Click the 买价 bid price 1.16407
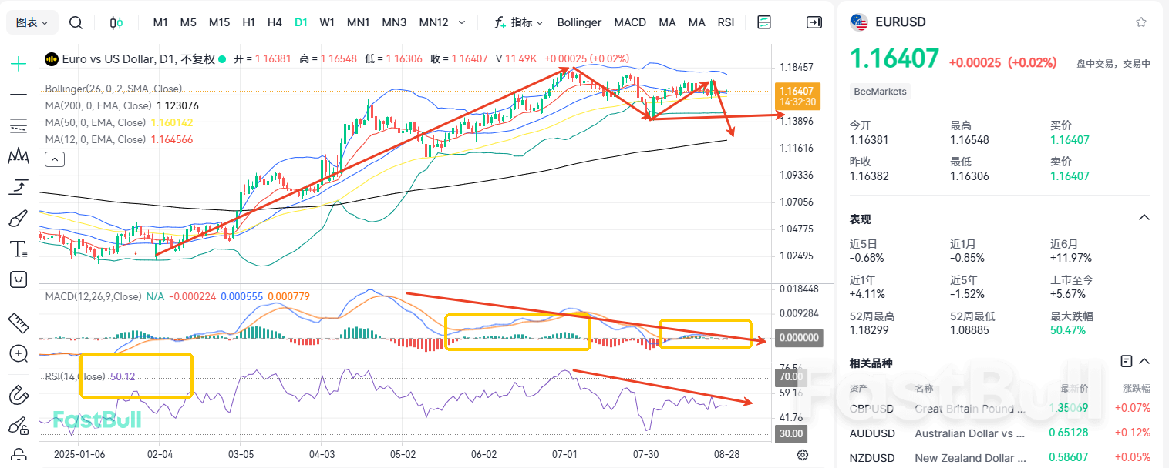This screenshot has width=1169, height=468. coord(1070,140)
